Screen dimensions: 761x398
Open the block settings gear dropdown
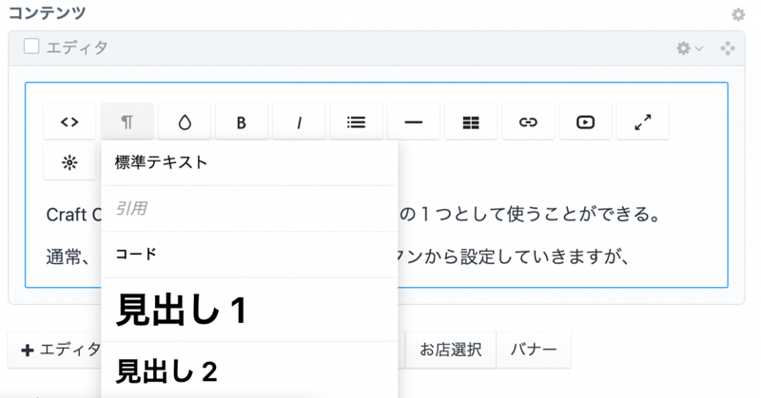(x=689, y=47)
